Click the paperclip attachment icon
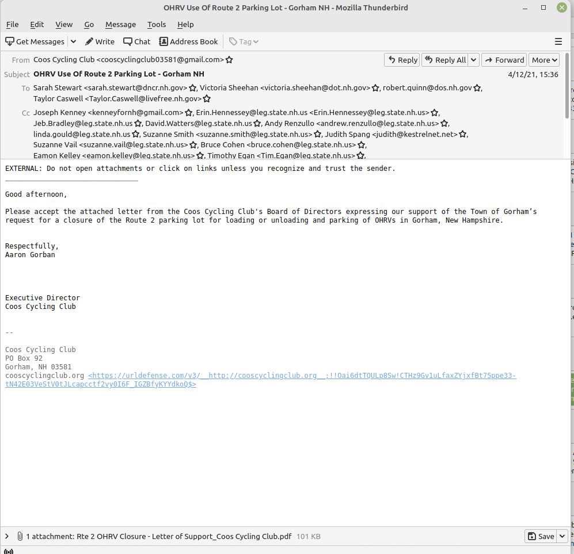The height and width of the screenshot is (554, 574). tap(20, 536)
